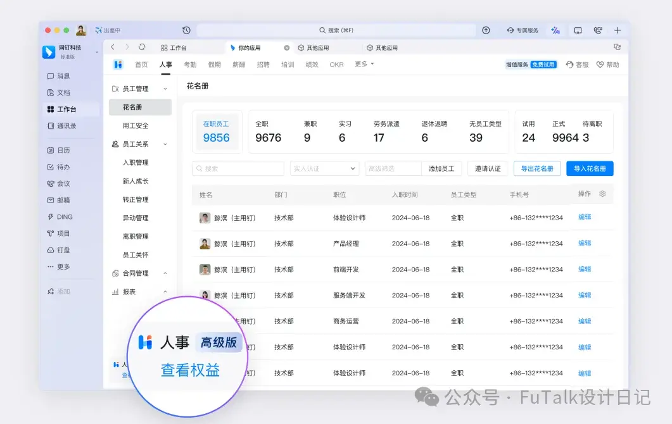Collapse the 员工管理 section
Viewport: 672px width, 424px height.
165,89
